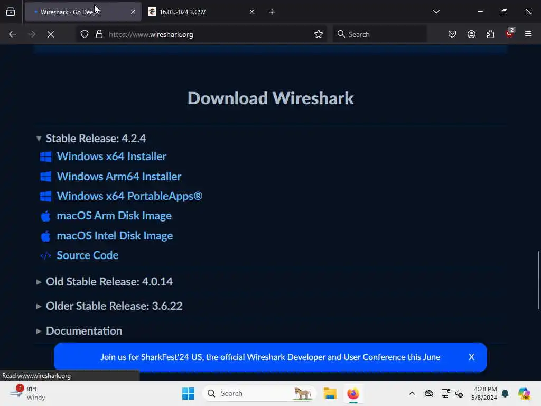
Task: Stop loading the page
Action: [x=51, y=34]
